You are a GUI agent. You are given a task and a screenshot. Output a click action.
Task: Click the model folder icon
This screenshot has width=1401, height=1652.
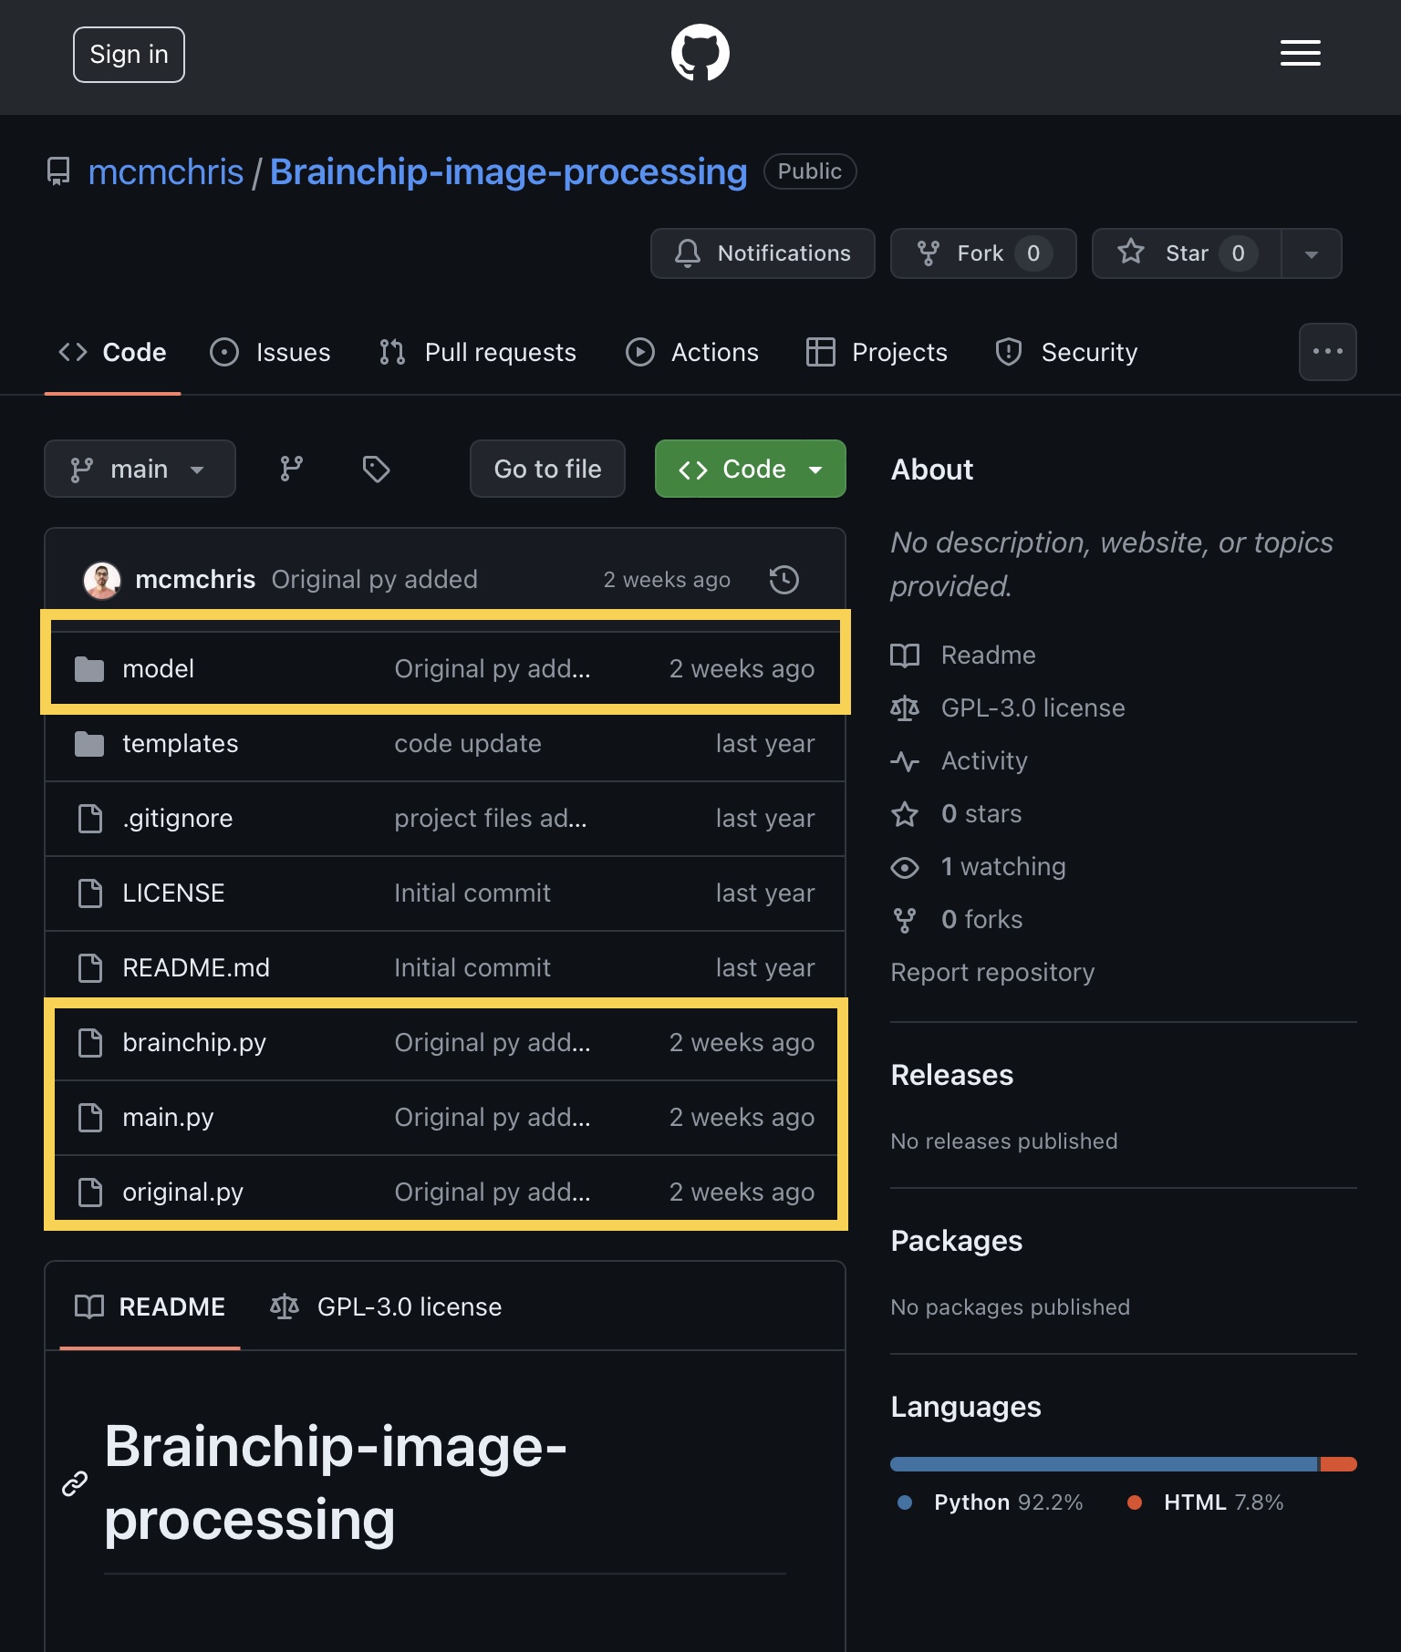(x=89, y=669)
